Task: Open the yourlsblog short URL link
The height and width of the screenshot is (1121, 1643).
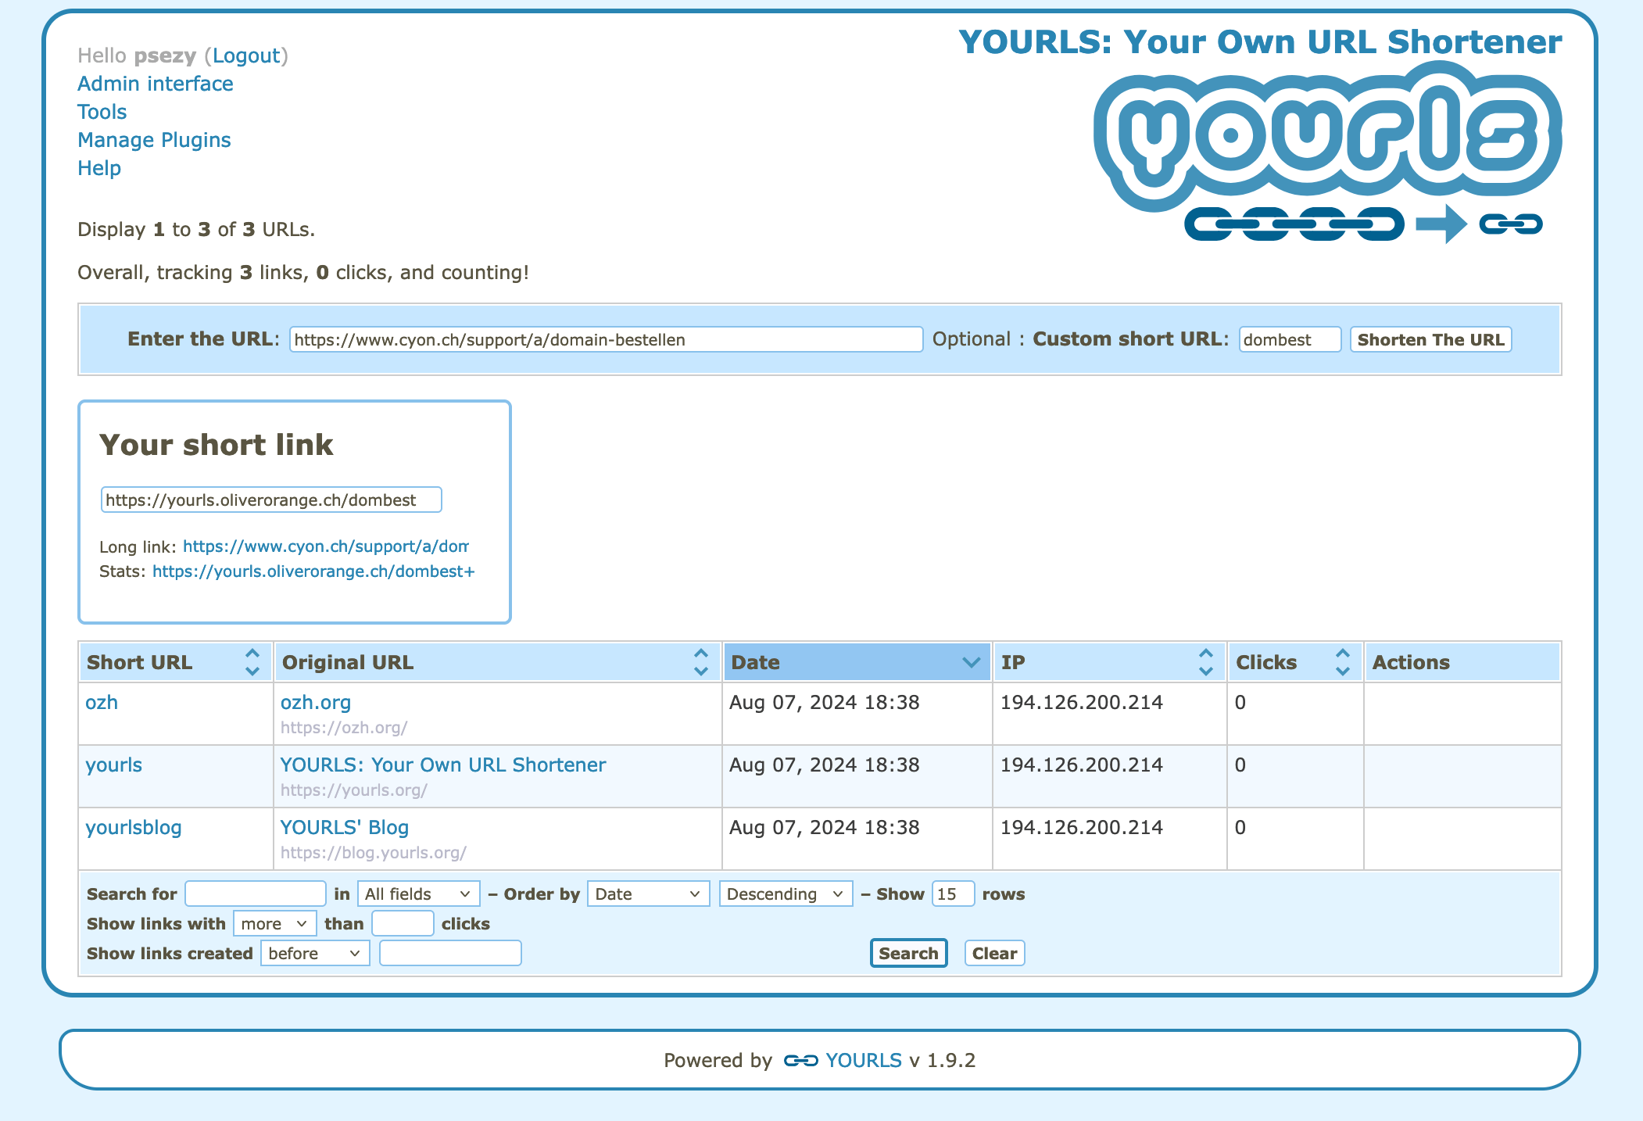Action: [x=133, y=827]
